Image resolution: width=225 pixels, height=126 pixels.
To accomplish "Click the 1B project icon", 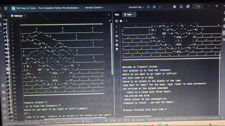I will pos(13,8).
